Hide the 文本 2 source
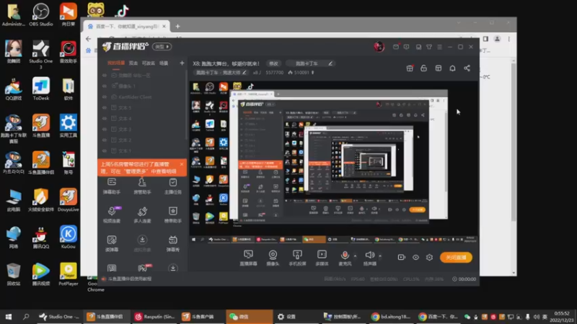 point(105,140)
